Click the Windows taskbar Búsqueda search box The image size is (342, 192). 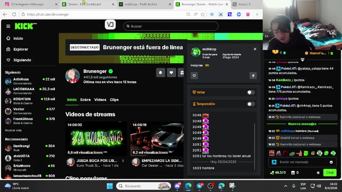[144, 186]
